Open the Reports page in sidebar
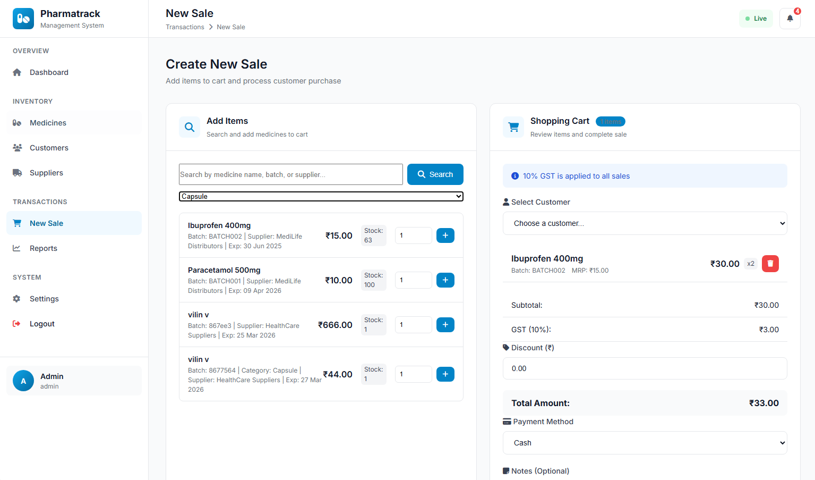The width and height of the screenshot is (815, 480). pos(43,248)
